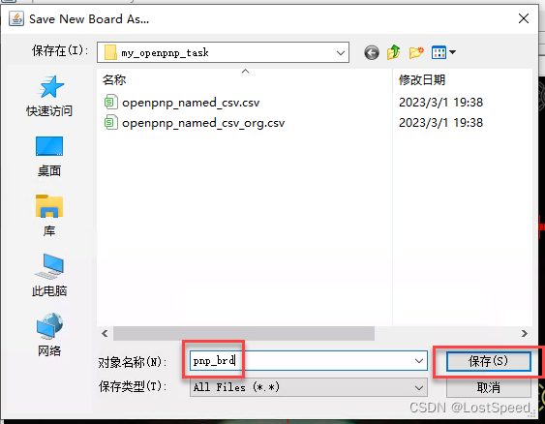This screenshot has height=424, width=545.
Task: Expand the my_openpnp_task folder dropdown
Action: (341, 53)
